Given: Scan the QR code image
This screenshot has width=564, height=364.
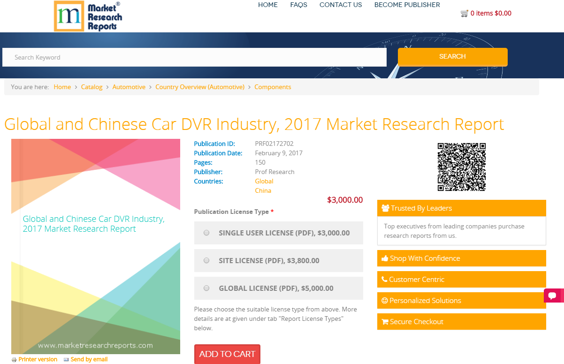Looking at the screenshot, I should click(461, 167).
